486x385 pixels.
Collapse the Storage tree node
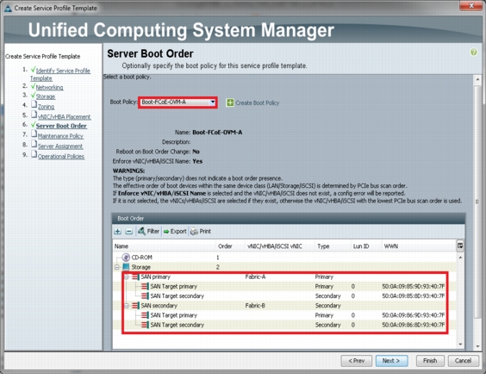[117, 267]
